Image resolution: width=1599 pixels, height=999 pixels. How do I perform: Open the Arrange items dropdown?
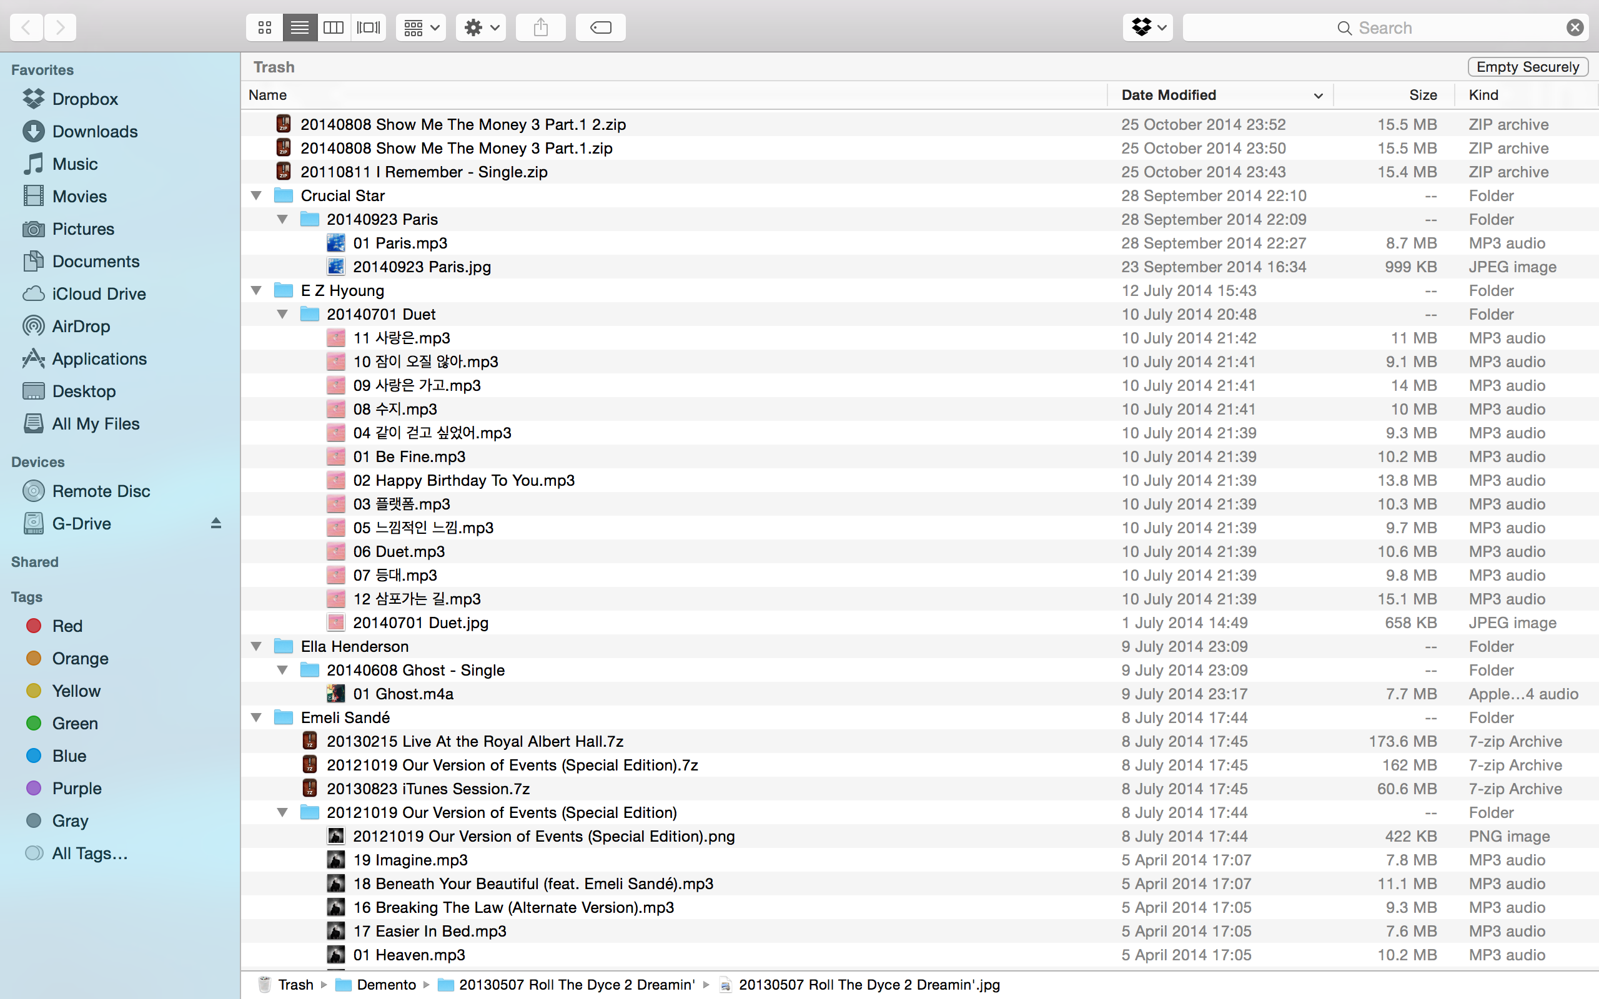(x=421, y=27)
